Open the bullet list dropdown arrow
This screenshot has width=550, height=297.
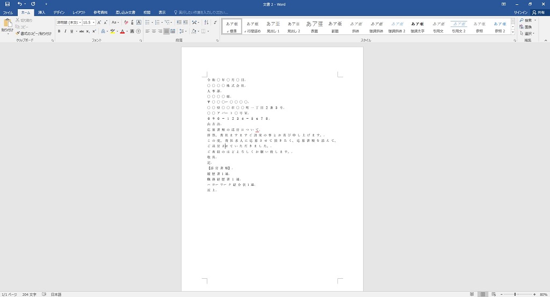point(152,23)
